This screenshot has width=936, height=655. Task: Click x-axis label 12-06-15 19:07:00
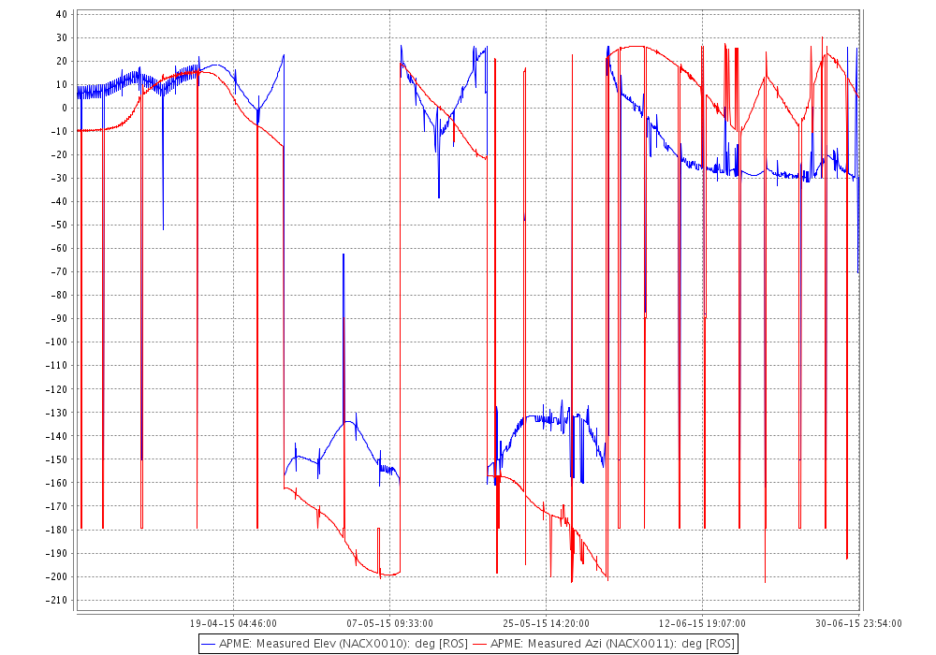click(702, 623)
